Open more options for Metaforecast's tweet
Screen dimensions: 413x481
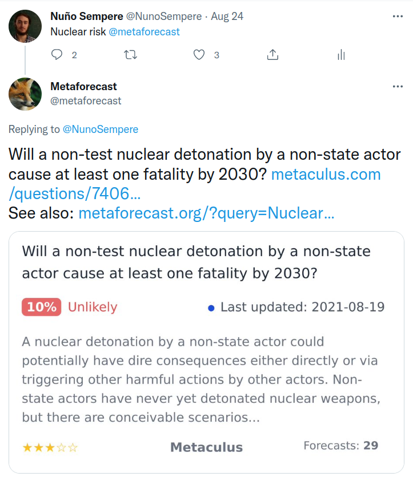[398, 87]
